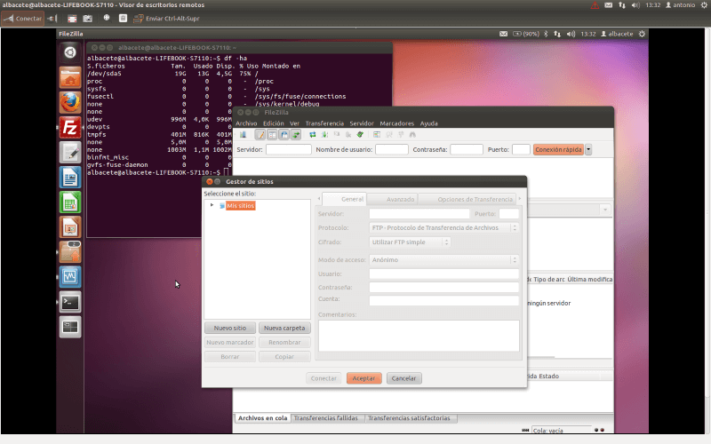Click the right tab scroll arrow in Gestor de sitios
Viewport: 711px width, 444px height.
pos(520,198)
